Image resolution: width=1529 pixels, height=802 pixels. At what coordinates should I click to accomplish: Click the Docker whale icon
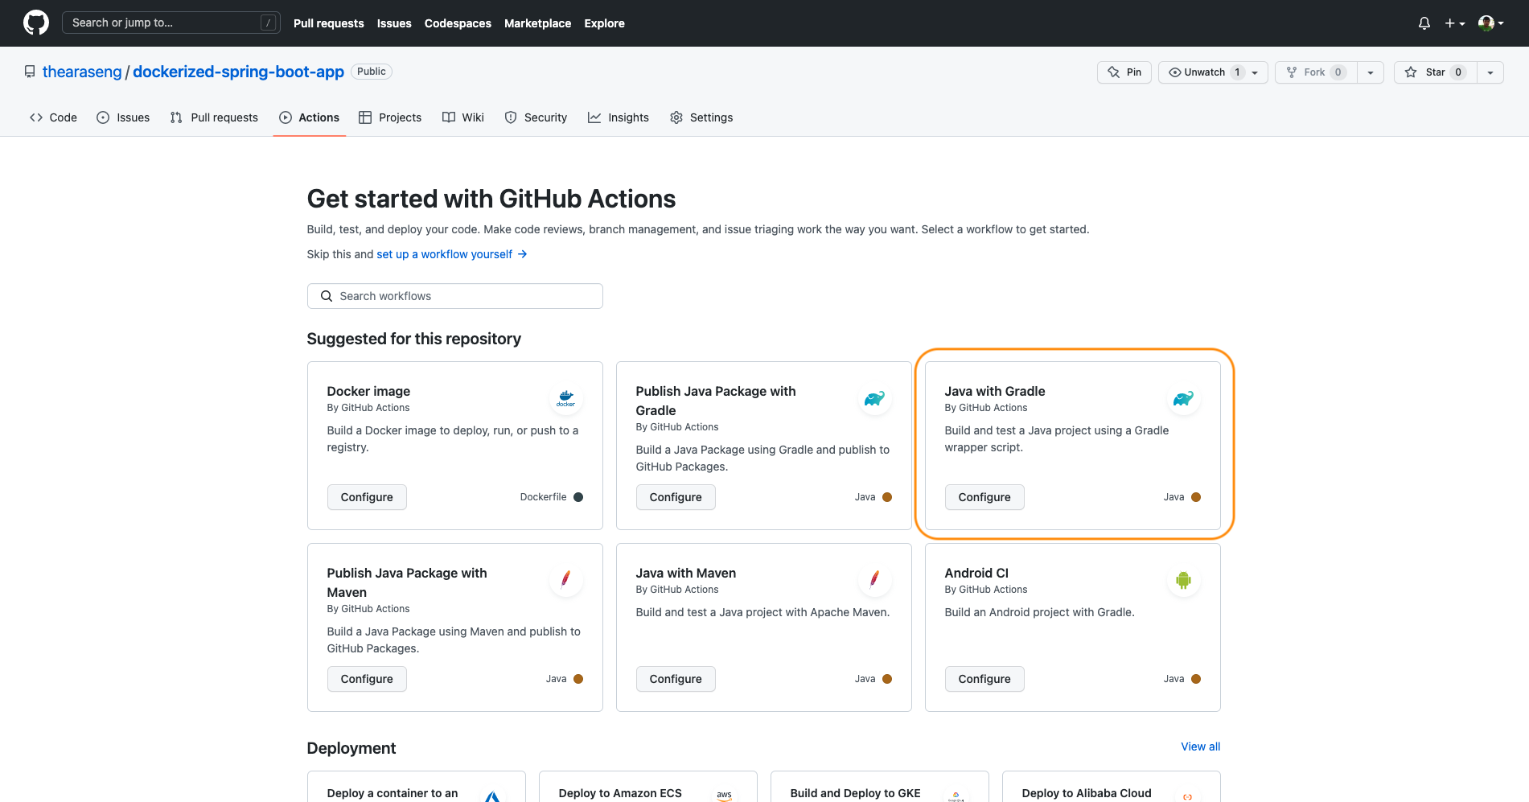(565, 398)
